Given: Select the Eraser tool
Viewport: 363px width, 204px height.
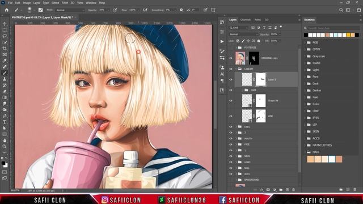Looking at the screenshot, I should 5,91.
